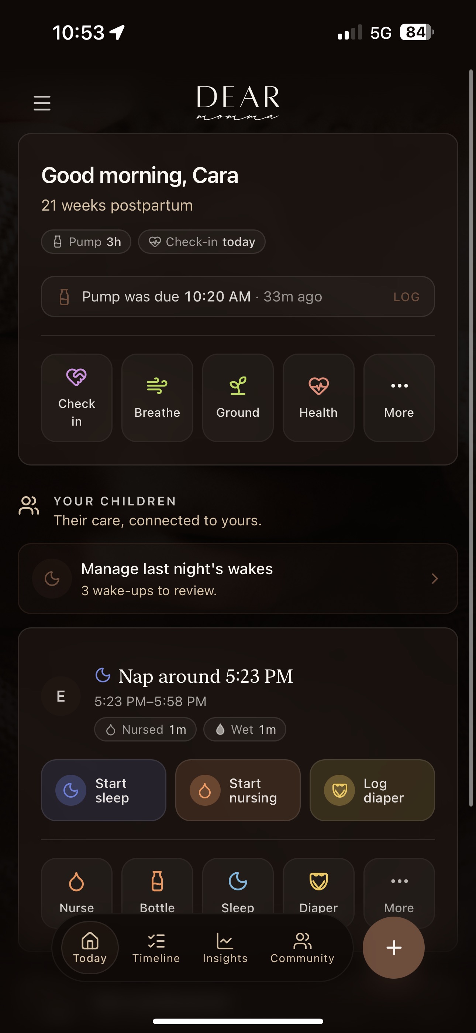Open the Breathe exercise tile

[157, 398]
